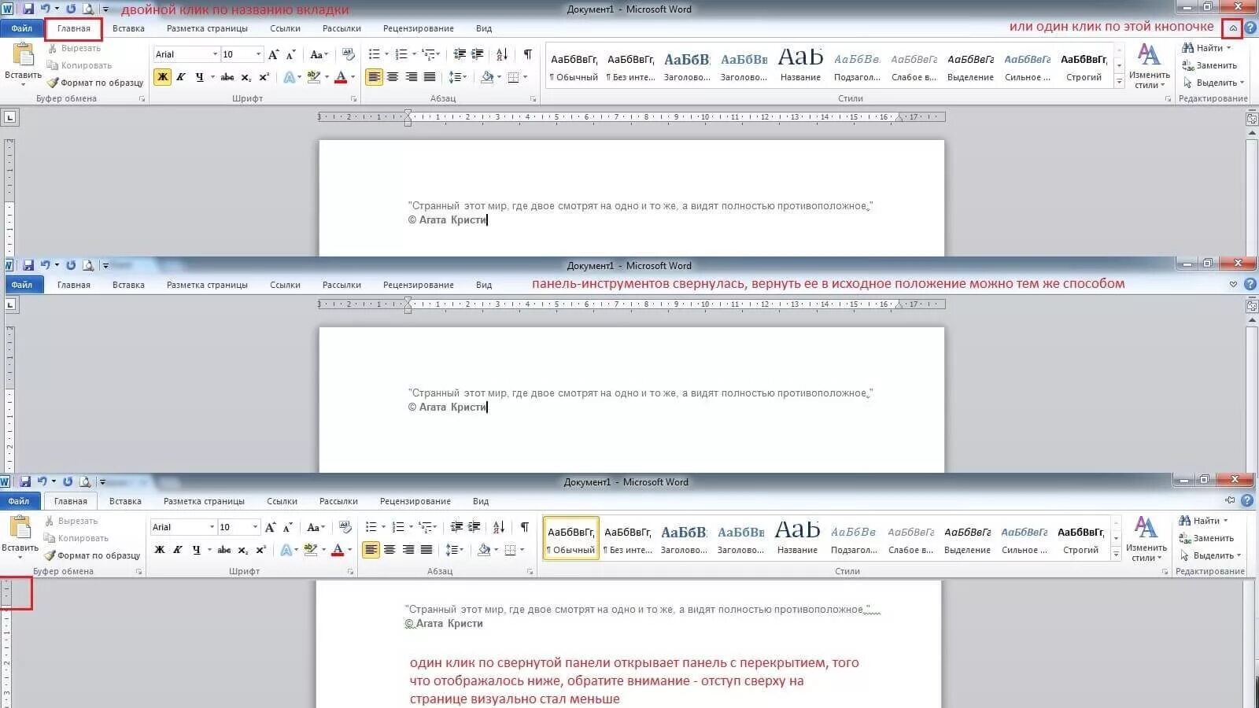The height and width of the screenshot is (708, 1259).
Task: Expand the Styles gallery More arrow in top window
Action: pos(1119,82)
